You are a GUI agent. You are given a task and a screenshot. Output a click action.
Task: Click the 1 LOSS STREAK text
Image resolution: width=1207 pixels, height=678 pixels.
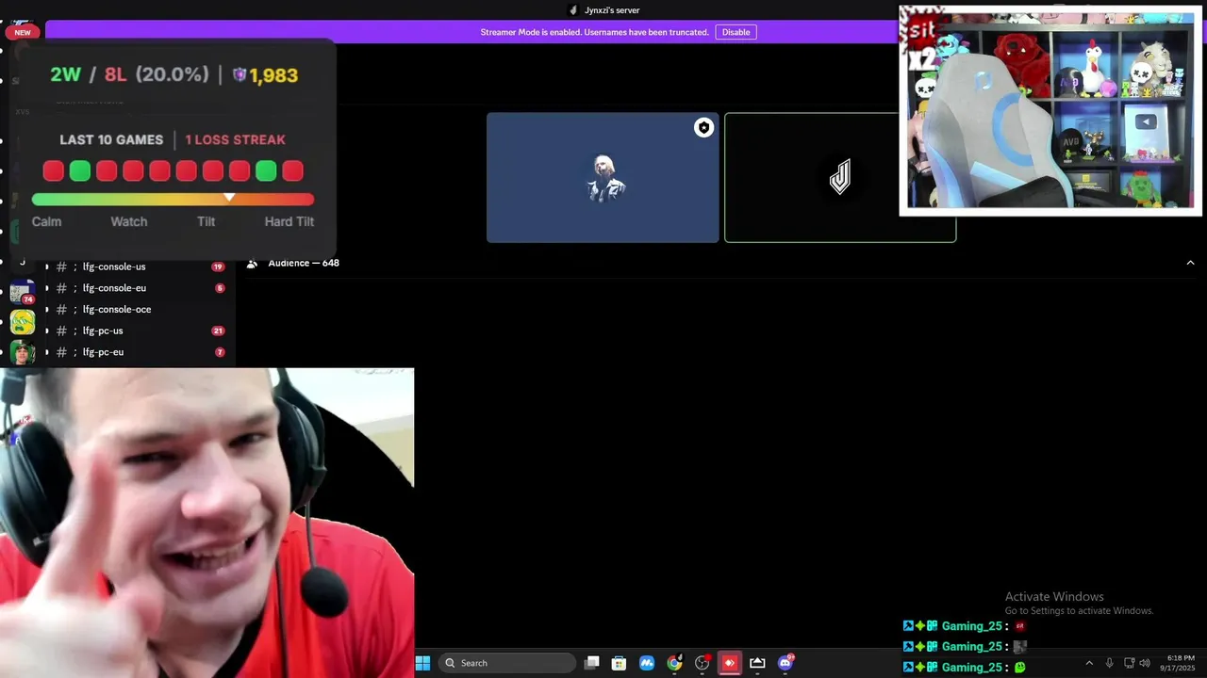click(x=235, y=139)
